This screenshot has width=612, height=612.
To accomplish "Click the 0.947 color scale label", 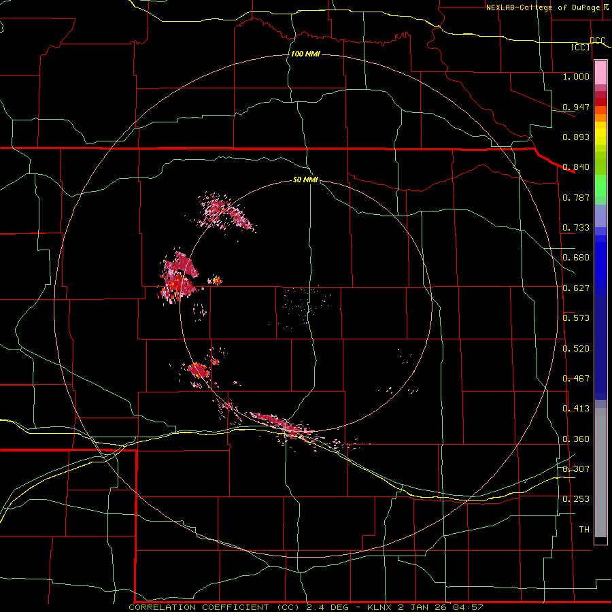I will point(576,107).
